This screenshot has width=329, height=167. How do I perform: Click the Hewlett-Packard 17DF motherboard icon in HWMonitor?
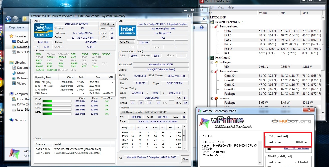click(212, 22)
